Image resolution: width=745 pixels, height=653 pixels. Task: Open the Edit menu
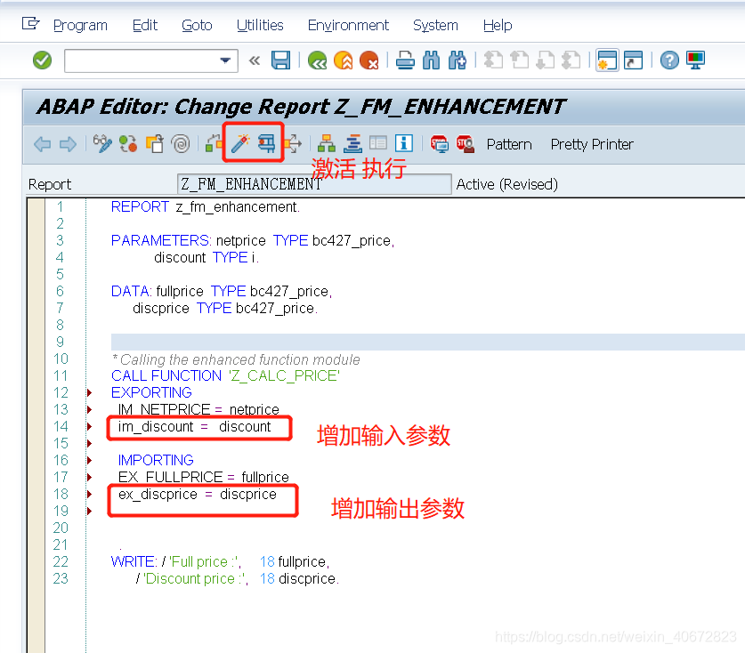coord(145,25)
